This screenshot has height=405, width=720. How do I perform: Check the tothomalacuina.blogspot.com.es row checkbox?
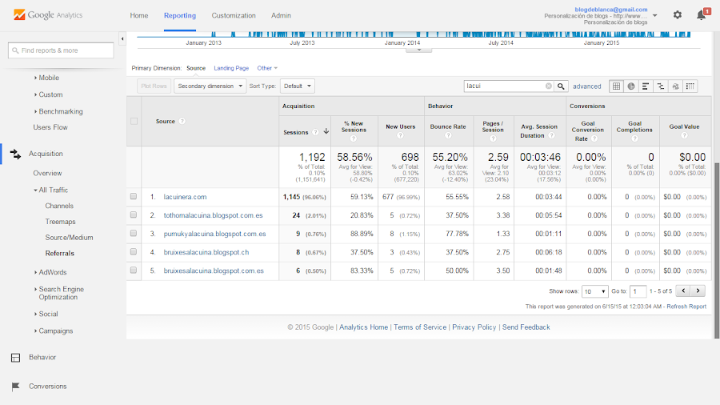click(x=134, y=215)
